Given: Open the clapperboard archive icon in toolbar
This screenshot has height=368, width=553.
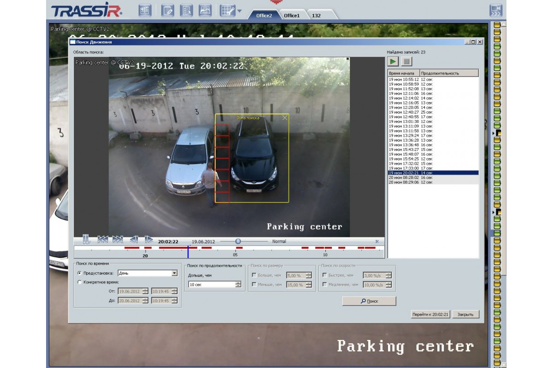Looking at the screenshot, I should [x=145, y=10].
